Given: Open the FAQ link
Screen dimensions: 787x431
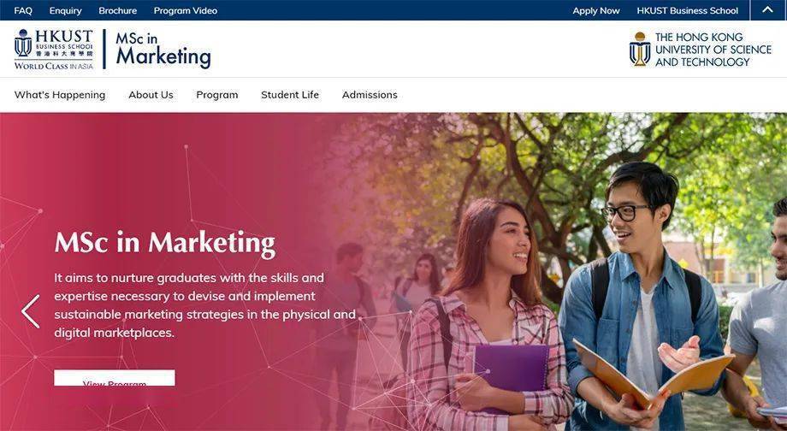Looking at the screenshot, I should (23, 10).
